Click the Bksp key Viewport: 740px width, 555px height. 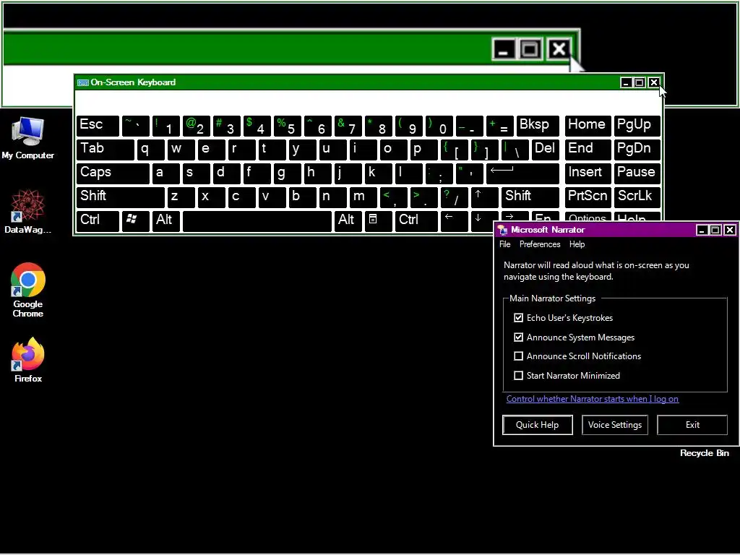coord(538,126)
